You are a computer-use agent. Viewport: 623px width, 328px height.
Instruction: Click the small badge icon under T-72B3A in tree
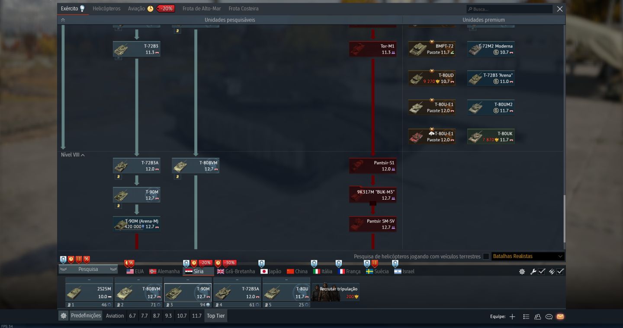tap(119, 177)
